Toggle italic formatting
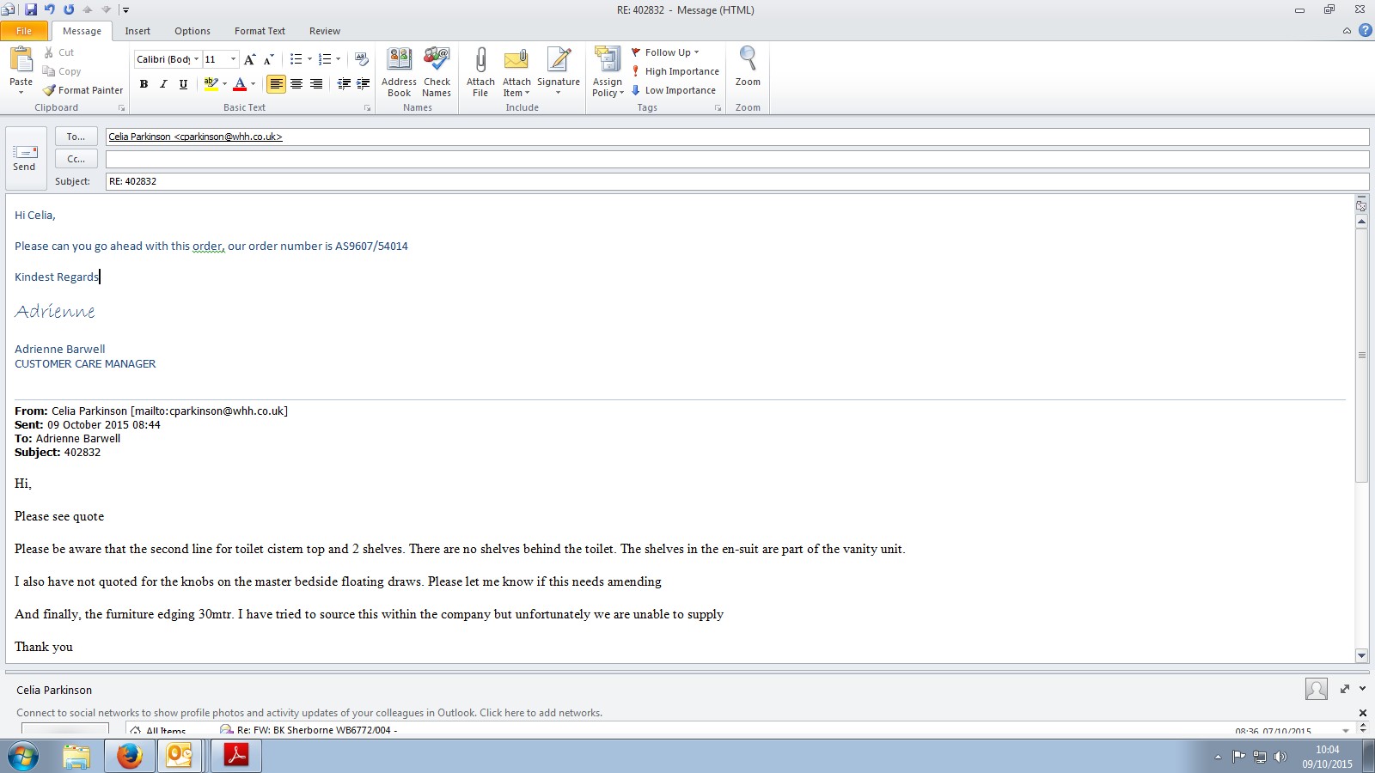Image resolution: width=1375 pixels, height=773 pixels. (x=163, y=84)
